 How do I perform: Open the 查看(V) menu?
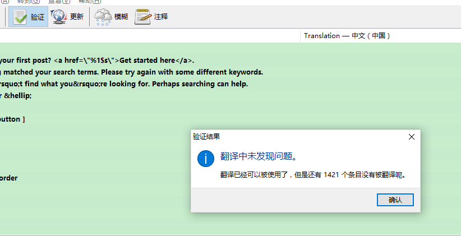click(x=58, y=2)
